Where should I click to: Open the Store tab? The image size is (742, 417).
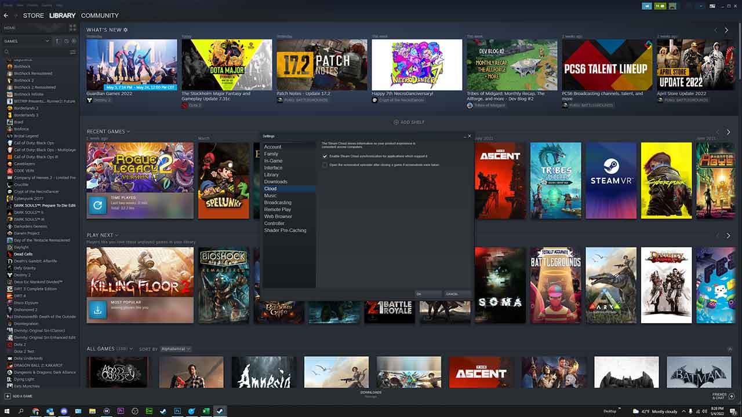pyautogui.click(x=33, y=16)
